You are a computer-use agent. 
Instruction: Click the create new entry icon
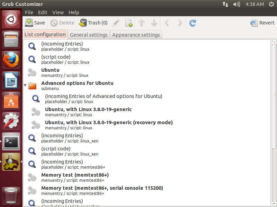128,23
